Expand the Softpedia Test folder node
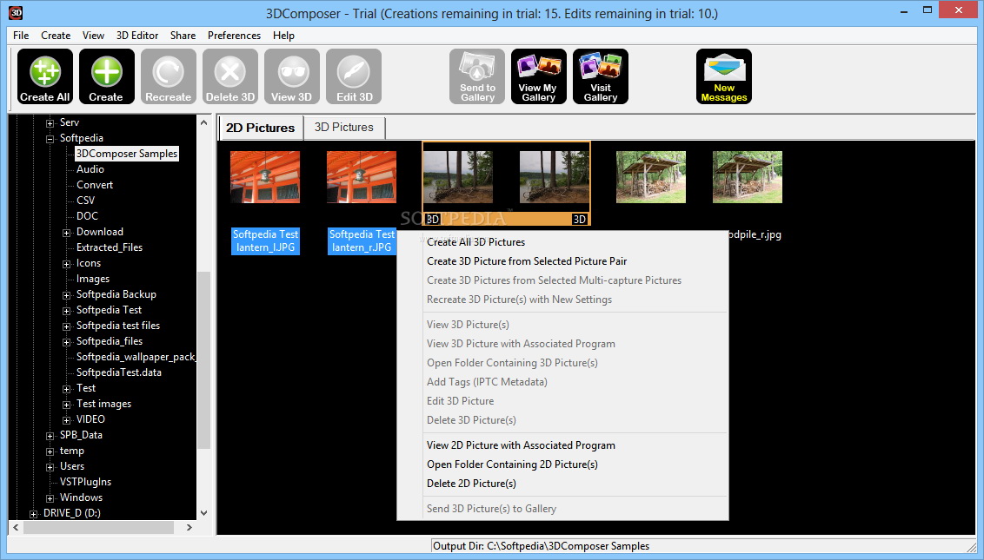Screen dimensions: 984x560 click(67, 311)
